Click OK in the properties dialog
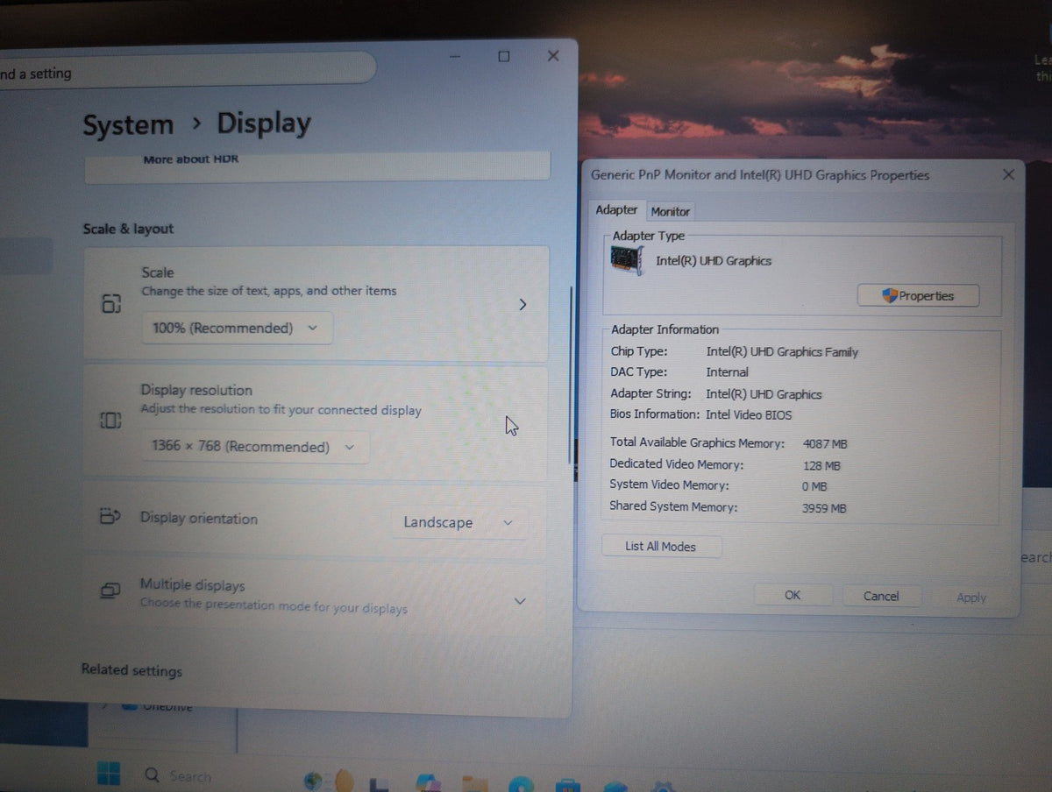Viewport: 1052px width, 792px height. (x=793, y=595)
